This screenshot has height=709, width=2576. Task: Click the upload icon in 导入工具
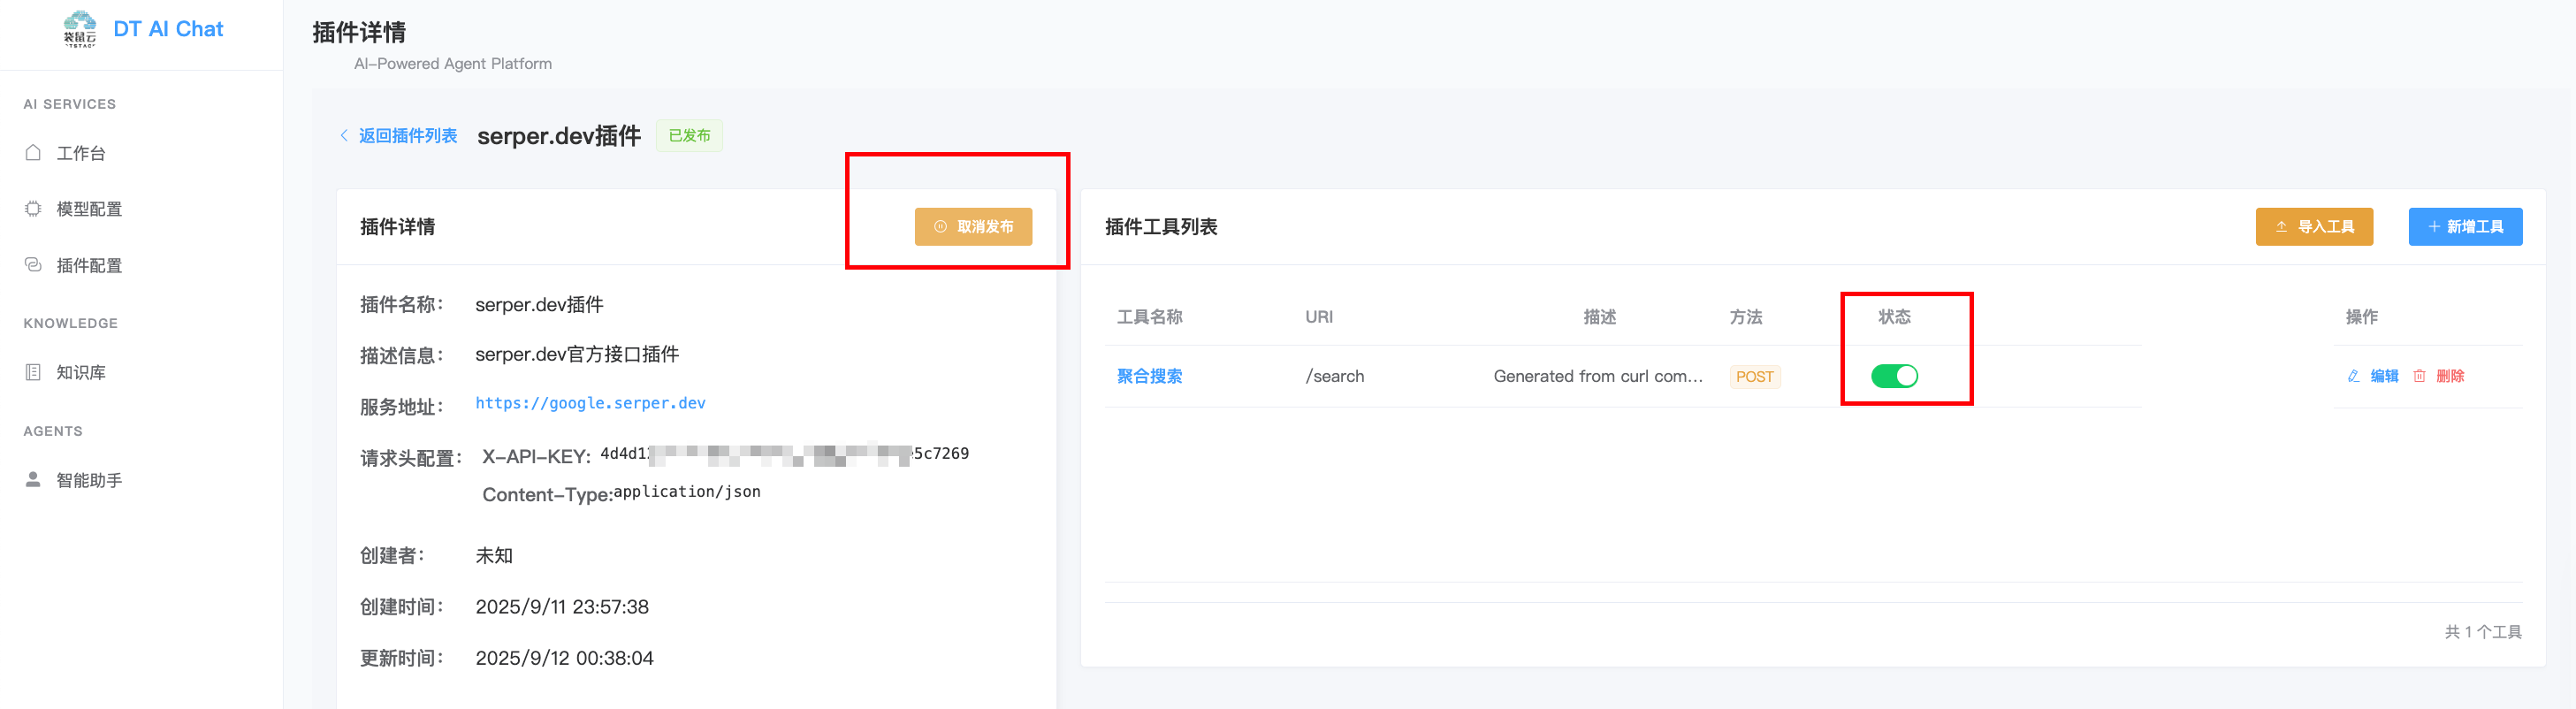2281,227
